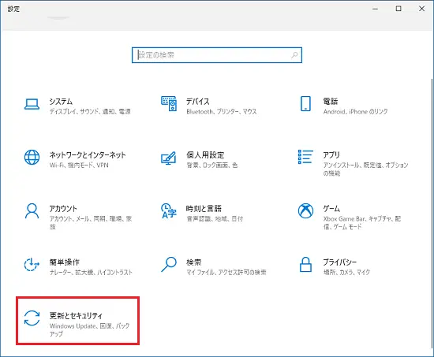Open the システム settings title
434x357 pixels.
[61, 102]
